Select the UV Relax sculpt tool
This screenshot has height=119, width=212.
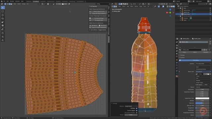coord(3,37)
